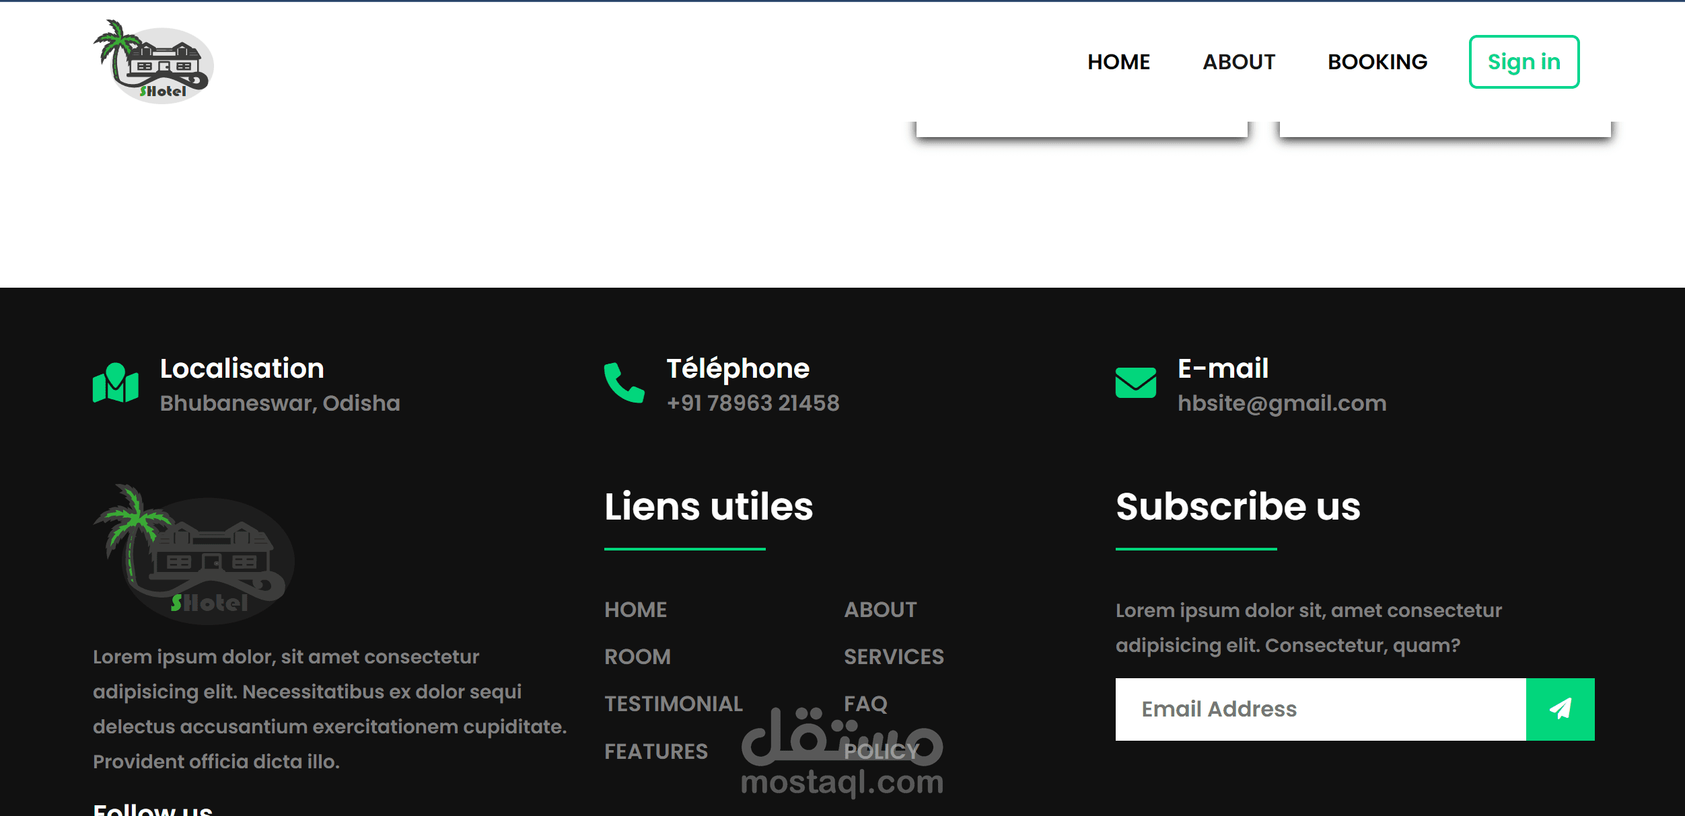Focus the Email Address input field

pos(1321,709)
